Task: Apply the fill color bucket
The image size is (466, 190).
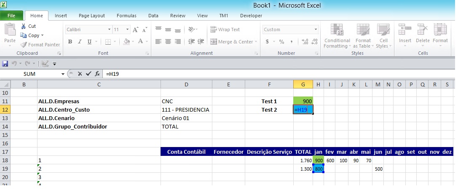Action: point(127,42)
